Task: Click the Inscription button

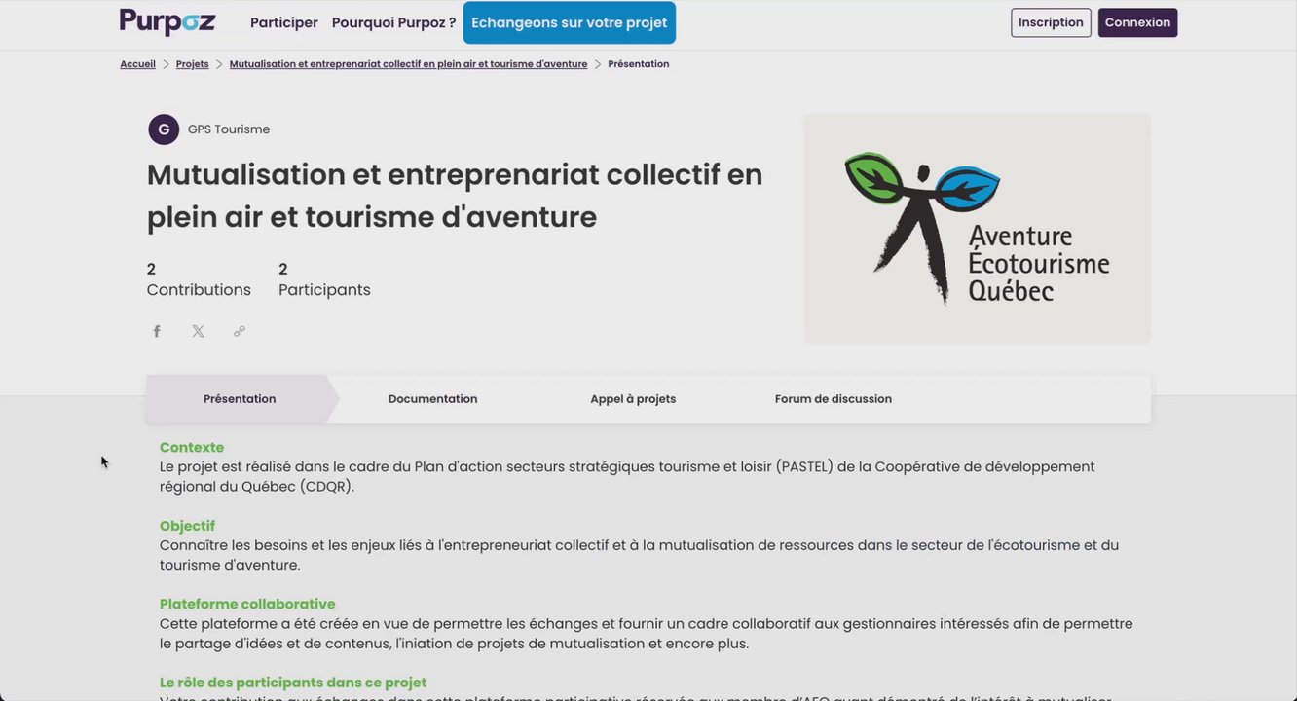Action: pyautogui.click(x=1051, y=22)
